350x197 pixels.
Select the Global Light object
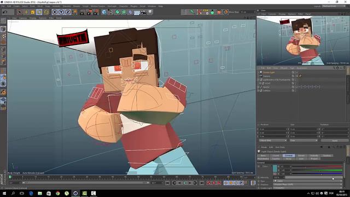click(x=269, y=72)
